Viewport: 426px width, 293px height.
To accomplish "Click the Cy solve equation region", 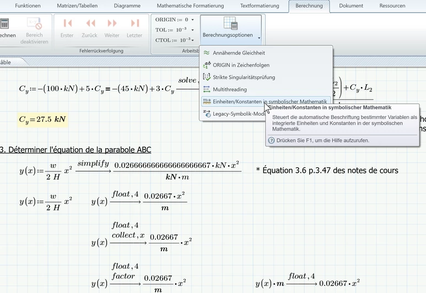I will 109,86.
